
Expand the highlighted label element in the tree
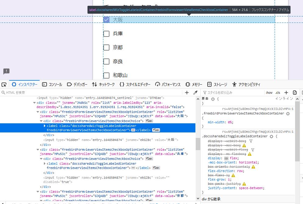[44, 125]
